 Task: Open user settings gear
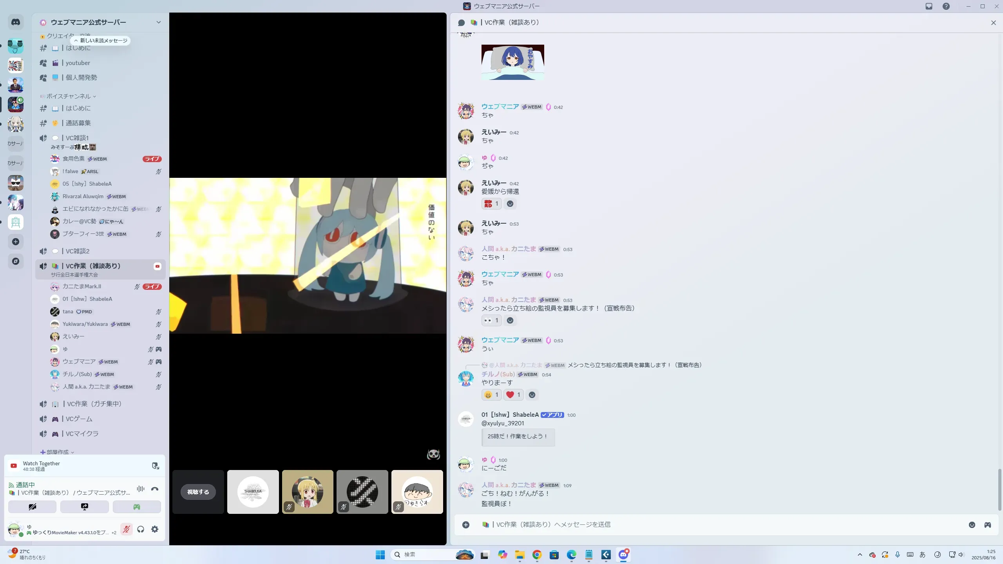tap(155, 530)
